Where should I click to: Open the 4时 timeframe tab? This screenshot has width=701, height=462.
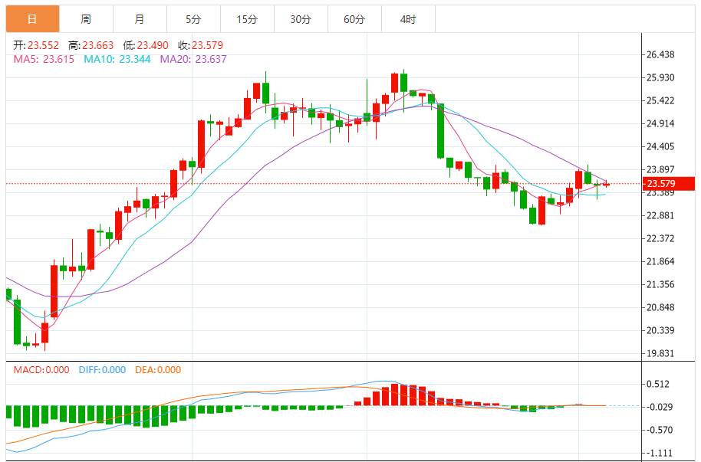point(408,19)
